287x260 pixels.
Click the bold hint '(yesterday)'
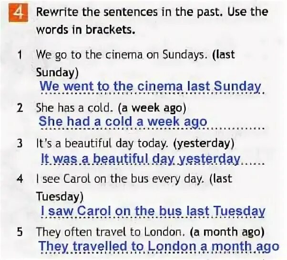tap(204, 143)
